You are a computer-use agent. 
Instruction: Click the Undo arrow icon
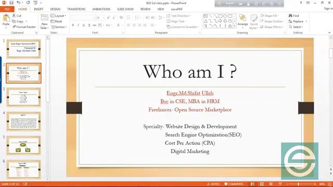pyautogui.click(x=19, y=3)
